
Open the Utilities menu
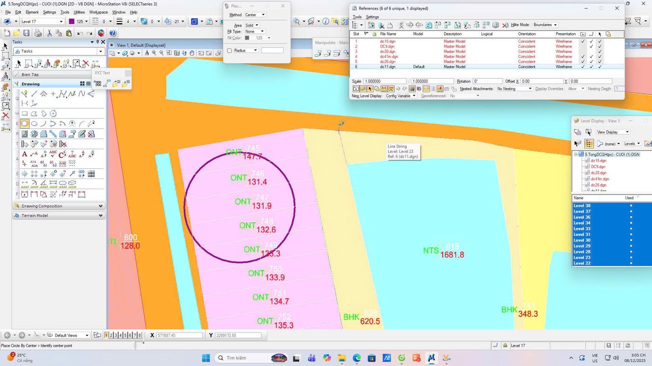79,12
